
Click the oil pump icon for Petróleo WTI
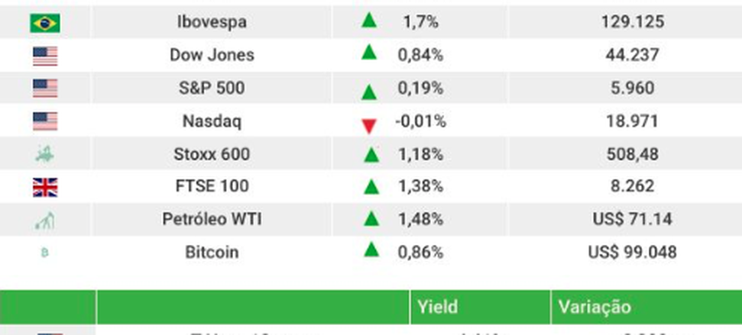click(45, 220)
